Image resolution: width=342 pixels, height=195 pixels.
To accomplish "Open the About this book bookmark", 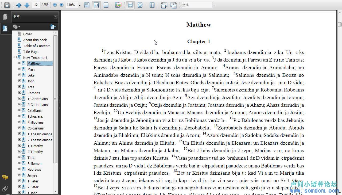I will click(35, 40).
